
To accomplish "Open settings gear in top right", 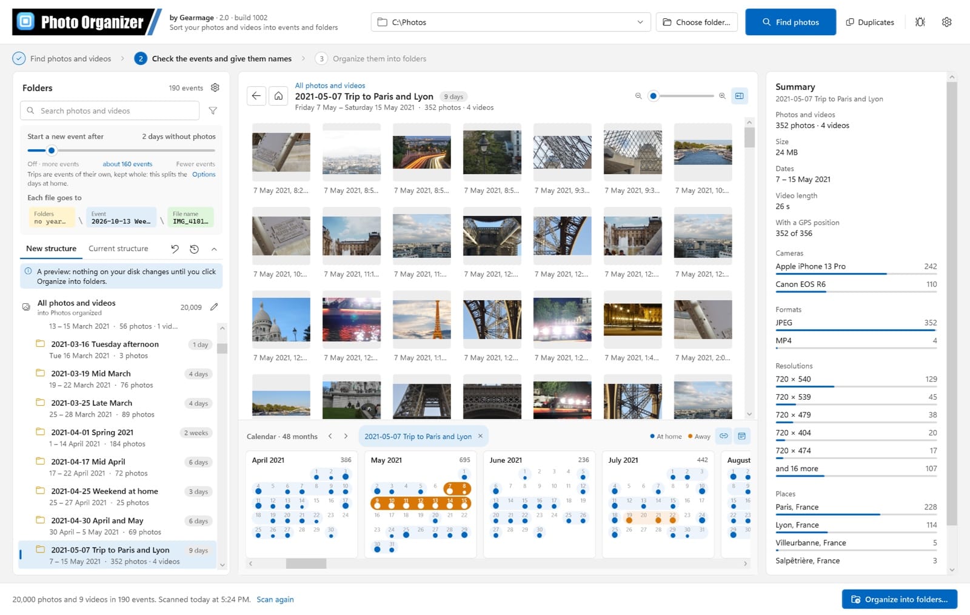I will [x=946, y=22].
